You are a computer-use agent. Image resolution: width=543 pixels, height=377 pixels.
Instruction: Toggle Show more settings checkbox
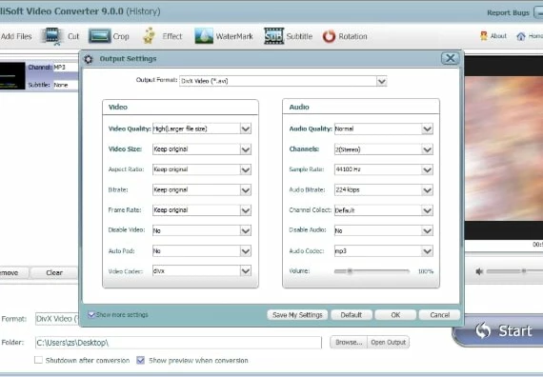coord(91,314)
